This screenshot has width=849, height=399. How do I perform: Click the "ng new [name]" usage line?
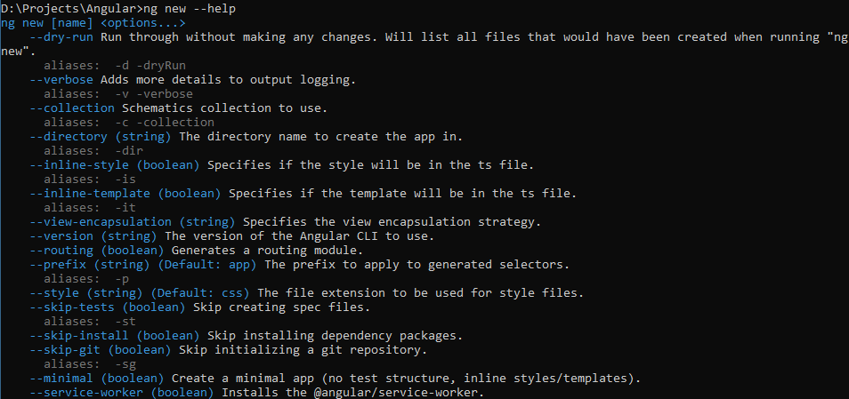(47, 22)
